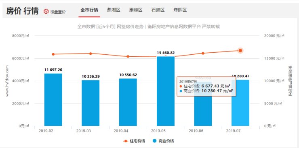The width and height of the screenshot is (299, 148).
Task: Click the 2019-07 axis label
Action: click(x=234, y=131)
